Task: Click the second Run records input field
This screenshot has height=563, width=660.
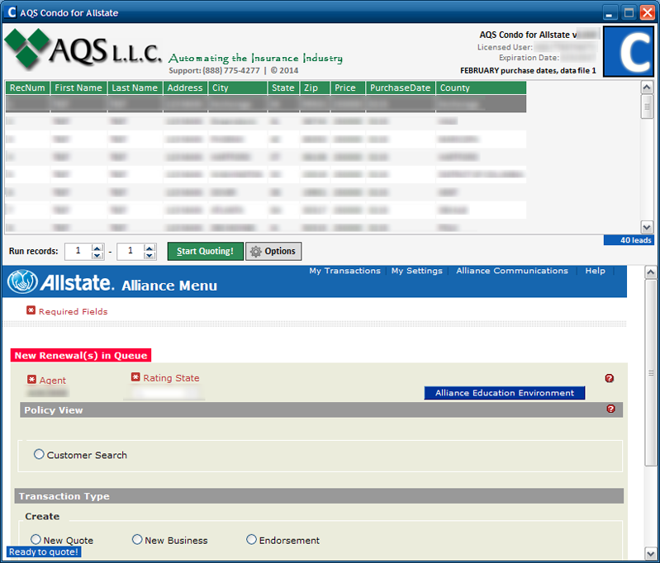Action: pyautogui.click(x=131, y=251)
